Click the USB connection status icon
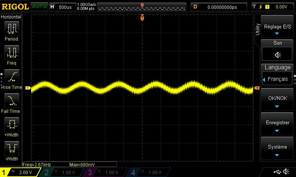The height and width of the screenshot is (177, 296). pyautogui.click(x=277, y=171)
